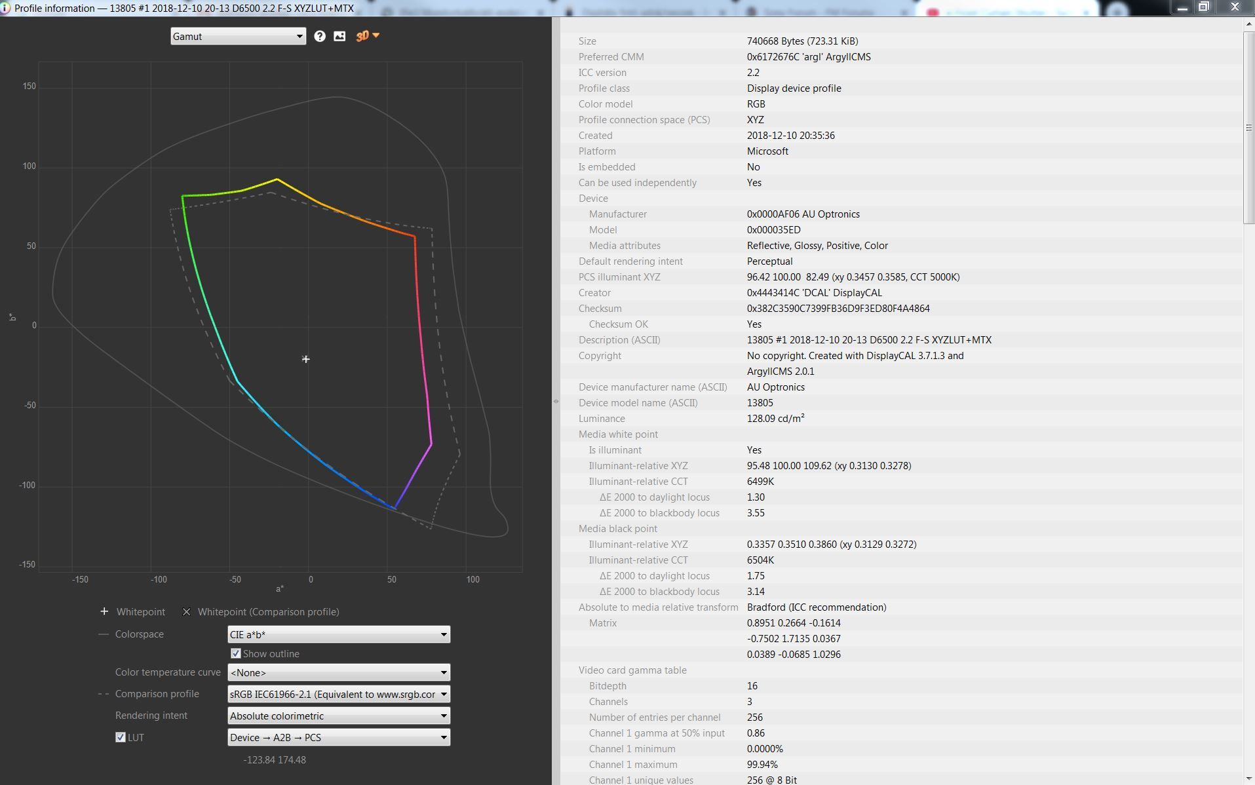This screenshot has width=1255, height=785.
Task: Click the Luminance value '128.09 cd/m²'
Action: tap(775, 419)
